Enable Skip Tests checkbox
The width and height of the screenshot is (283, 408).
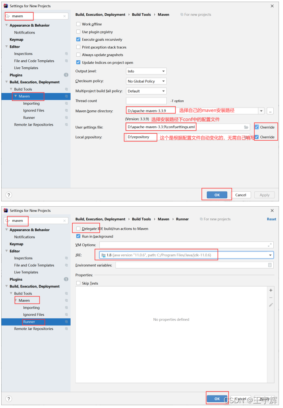pos(78,283)
